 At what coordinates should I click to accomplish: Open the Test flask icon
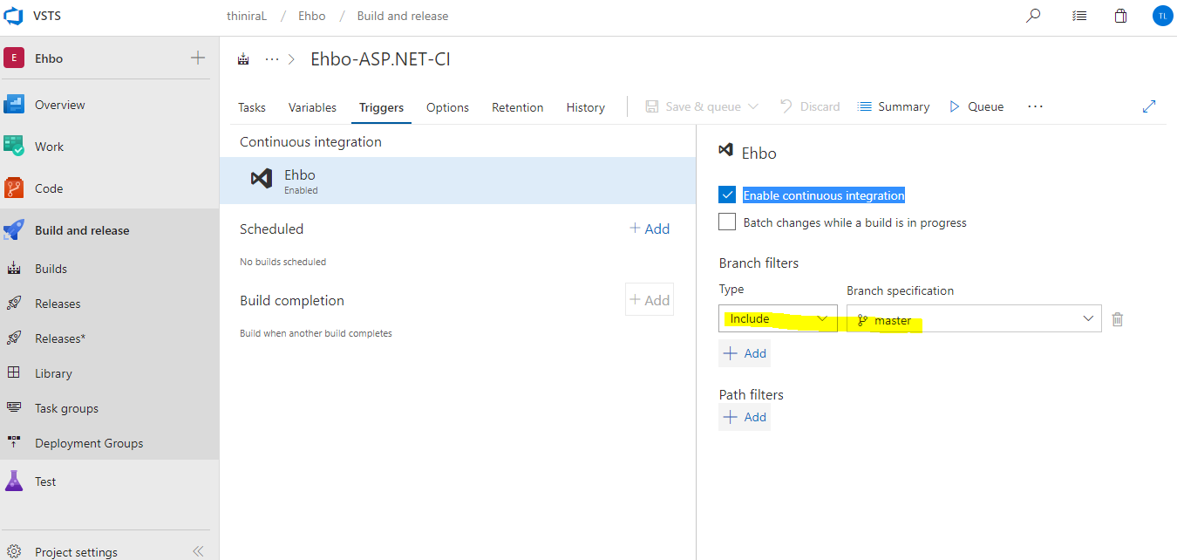coord(14,481)
